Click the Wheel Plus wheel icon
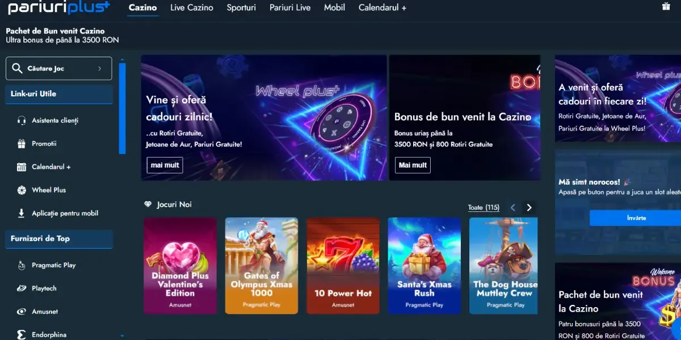The image size is (681, 340). pos(22,190)
